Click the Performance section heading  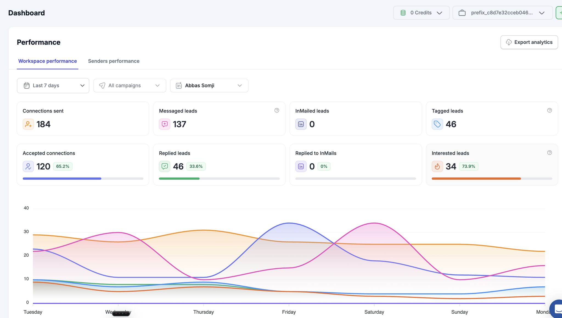(38, 42)
